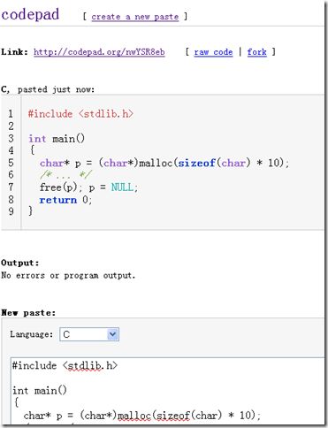The height and width of the screenshot is (428, 328).
Task: Click line number 1 in the code gutter
Action: pyautogui.click(x=11, y=114)
